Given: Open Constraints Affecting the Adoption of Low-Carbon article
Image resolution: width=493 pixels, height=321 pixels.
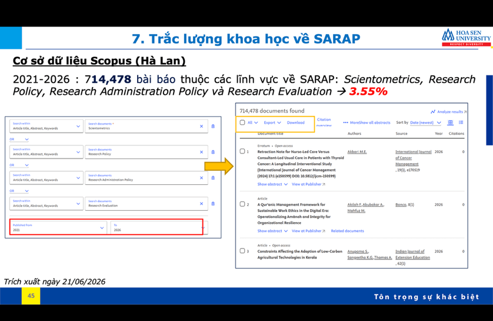Looking at the screenshot, I should click(299, 254).
